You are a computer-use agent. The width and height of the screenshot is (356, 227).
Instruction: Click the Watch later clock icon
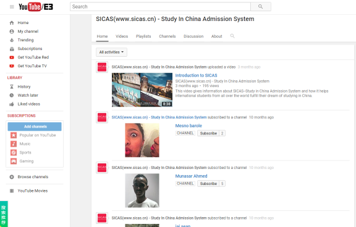(x=12, y=96)
